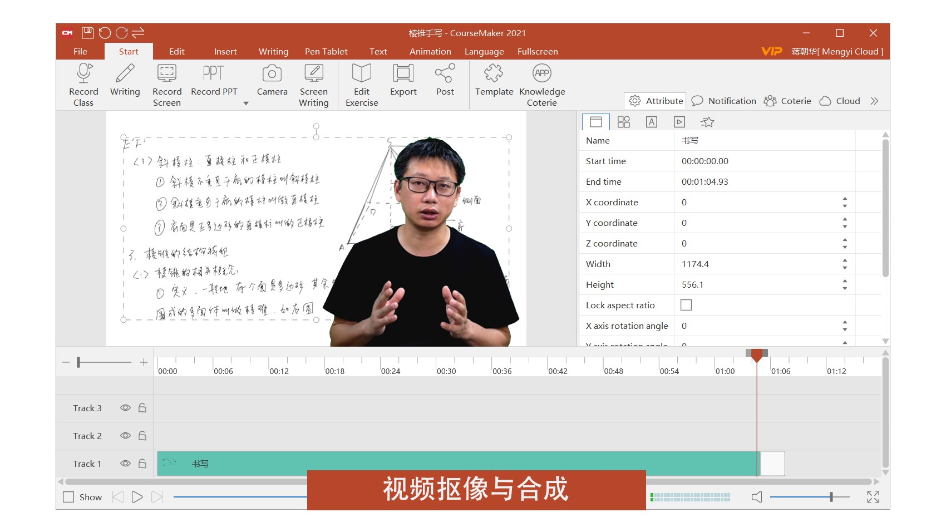This screenshot has height=532, width=946.
Task: Click the playback progress bar
Action: (240, 497)
